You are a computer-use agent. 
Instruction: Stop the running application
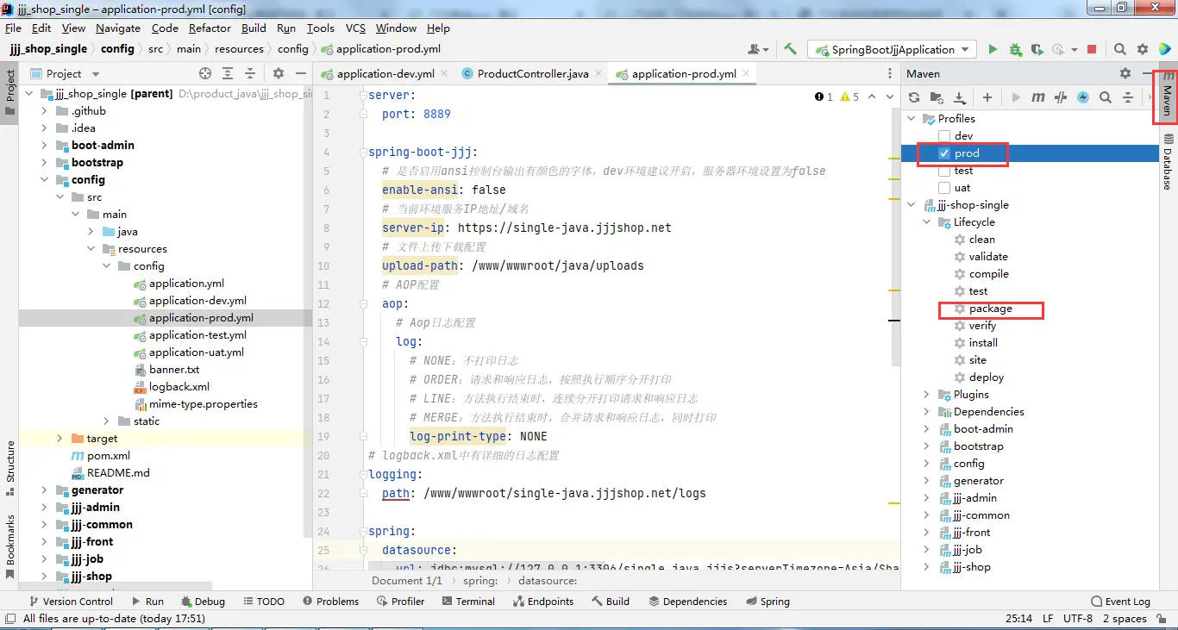[x=1092, y=50]
